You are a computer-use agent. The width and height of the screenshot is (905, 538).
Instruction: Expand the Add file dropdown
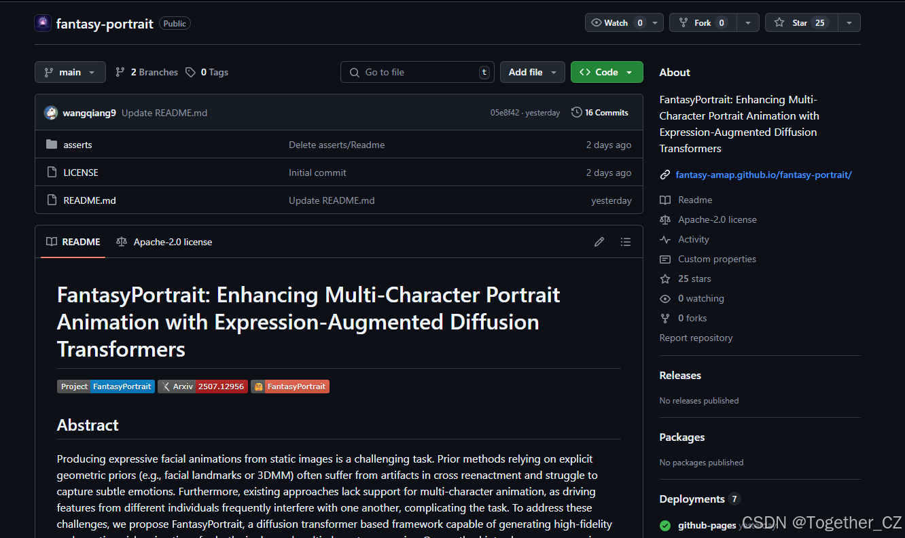[532, 72]
